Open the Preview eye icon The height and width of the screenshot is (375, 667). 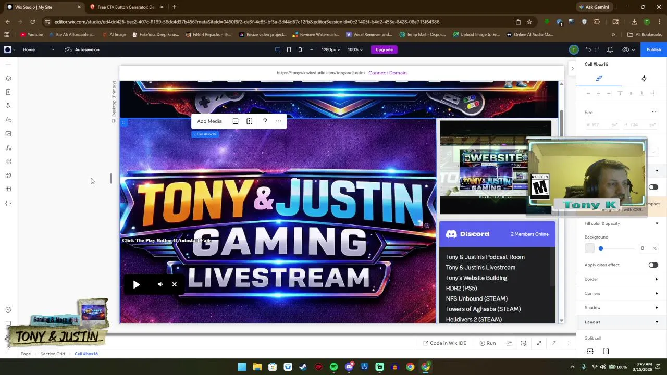point(626,49)
